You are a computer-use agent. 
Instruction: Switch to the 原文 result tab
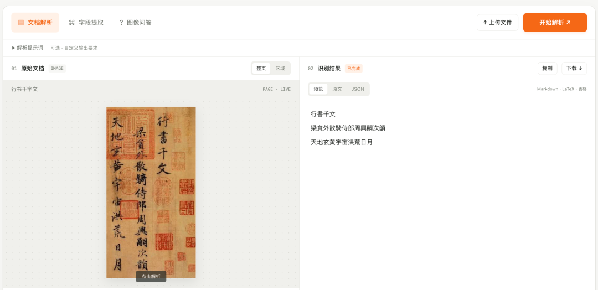pos(337,89)
